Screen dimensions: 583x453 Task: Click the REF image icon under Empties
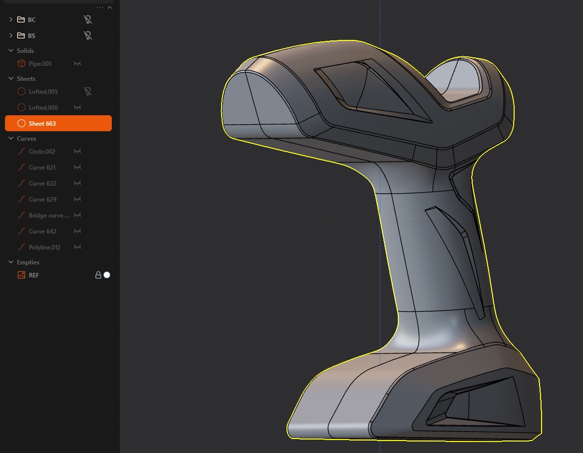pyautogui.click(x=21, y=275)
